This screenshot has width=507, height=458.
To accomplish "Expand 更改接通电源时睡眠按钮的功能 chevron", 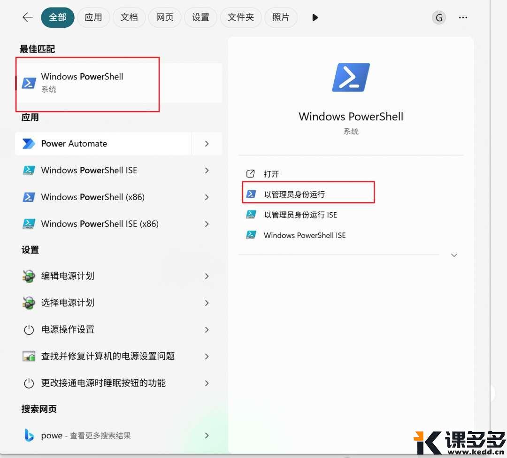I will pyautogui.click(x=207, y=383).
